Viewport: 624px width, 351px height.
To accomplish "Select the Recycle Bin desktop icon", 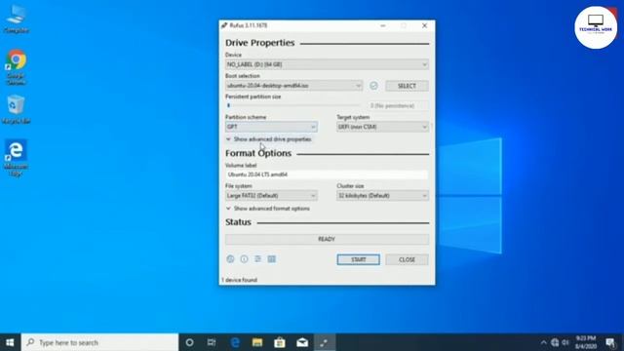I will click(x=16, y=109).
